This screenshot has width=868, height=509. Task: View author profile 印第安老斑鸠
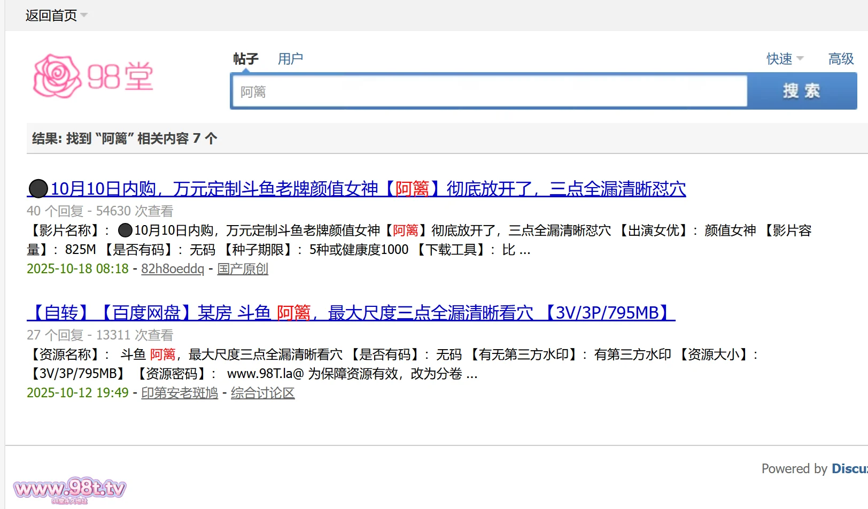(x=179, y=393)
